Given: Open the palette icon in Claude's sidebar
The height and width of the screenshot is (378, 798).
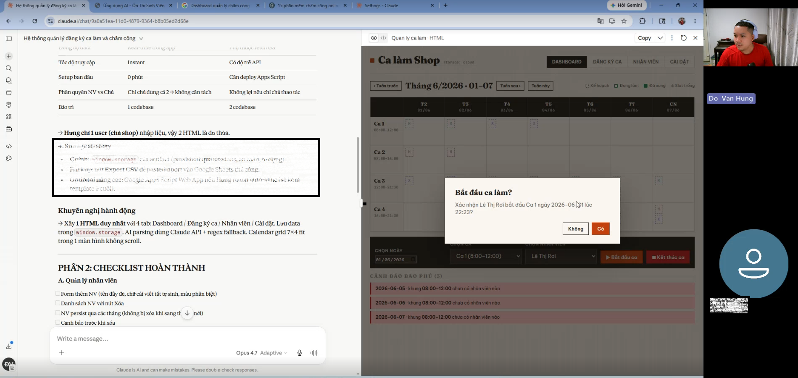Looking at the screenshot, I should 9,158.
